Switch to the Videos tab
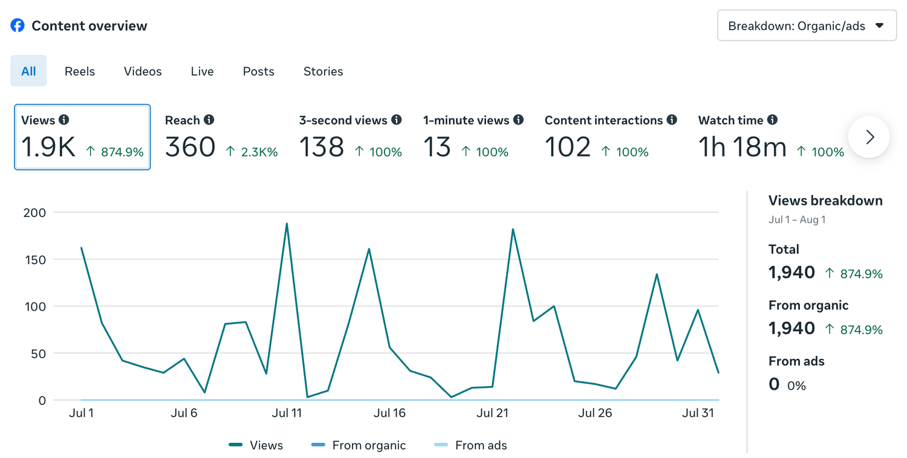 [x=143, y=71]
